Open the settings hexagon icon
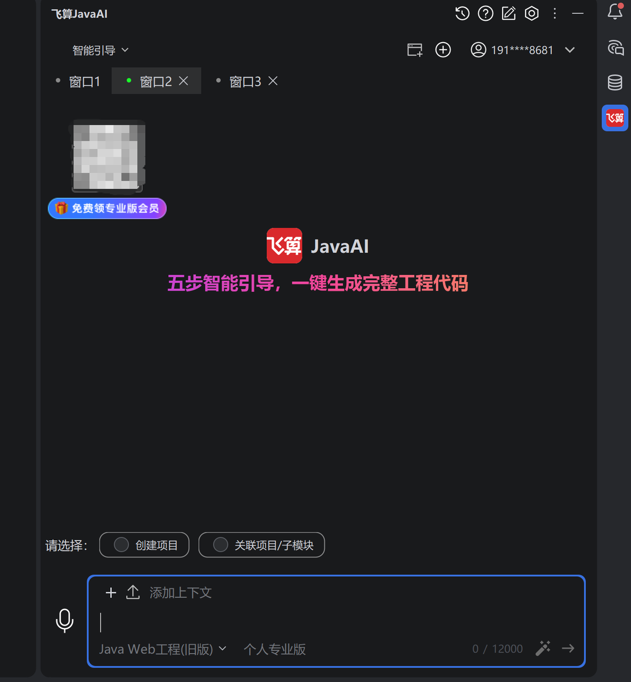 click(x=531, y=13)
